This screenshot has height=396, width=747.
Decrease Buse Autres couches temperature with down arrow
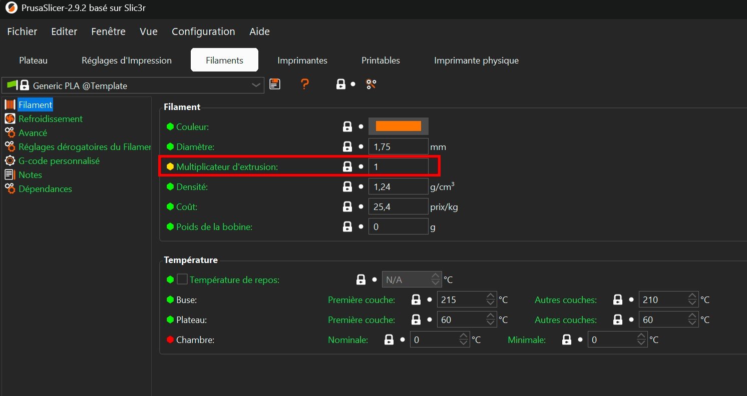693,303
